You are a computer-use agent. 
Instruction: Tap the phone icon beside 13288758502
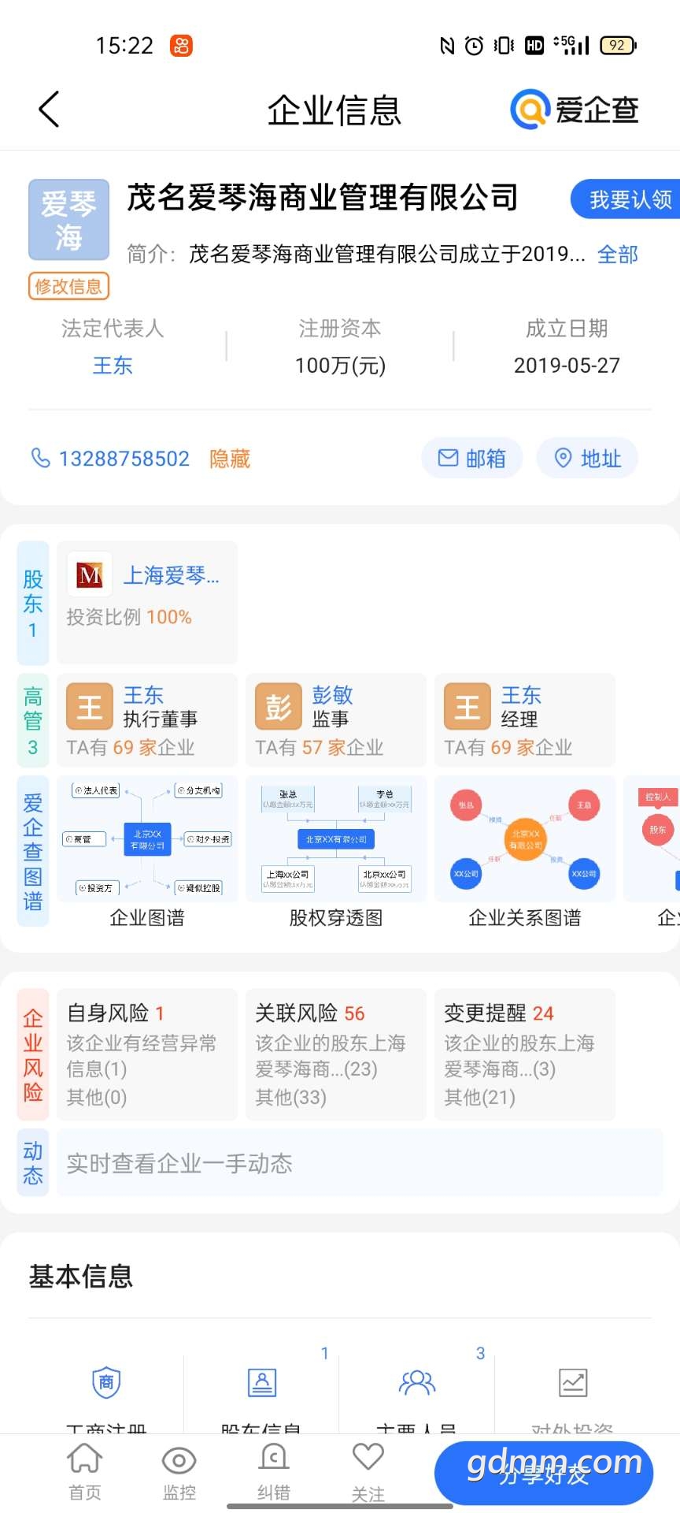40,458
